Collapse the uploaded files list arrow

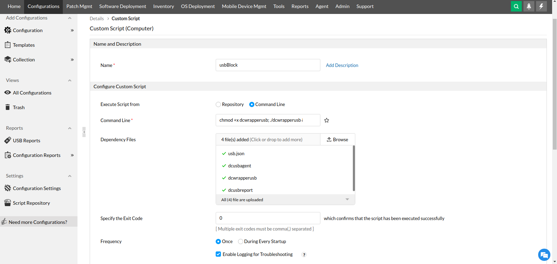pyautogui.click(x=347, y=199)
